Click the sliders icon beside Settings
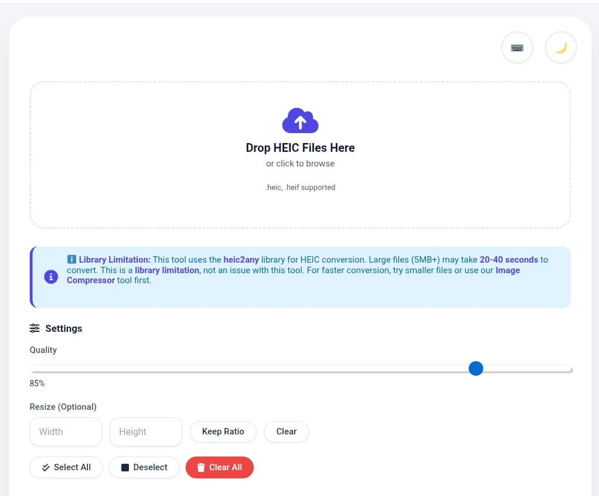This screenshot has height=496, width=599. [x=35, y=328]
